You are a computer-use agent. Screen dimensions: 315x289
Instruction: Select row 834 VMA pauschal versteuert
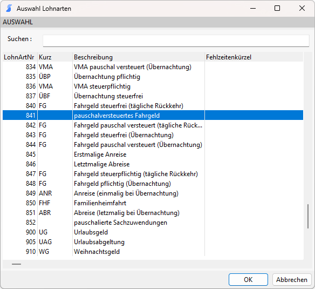pyautogui.click(x=153, y=67)
